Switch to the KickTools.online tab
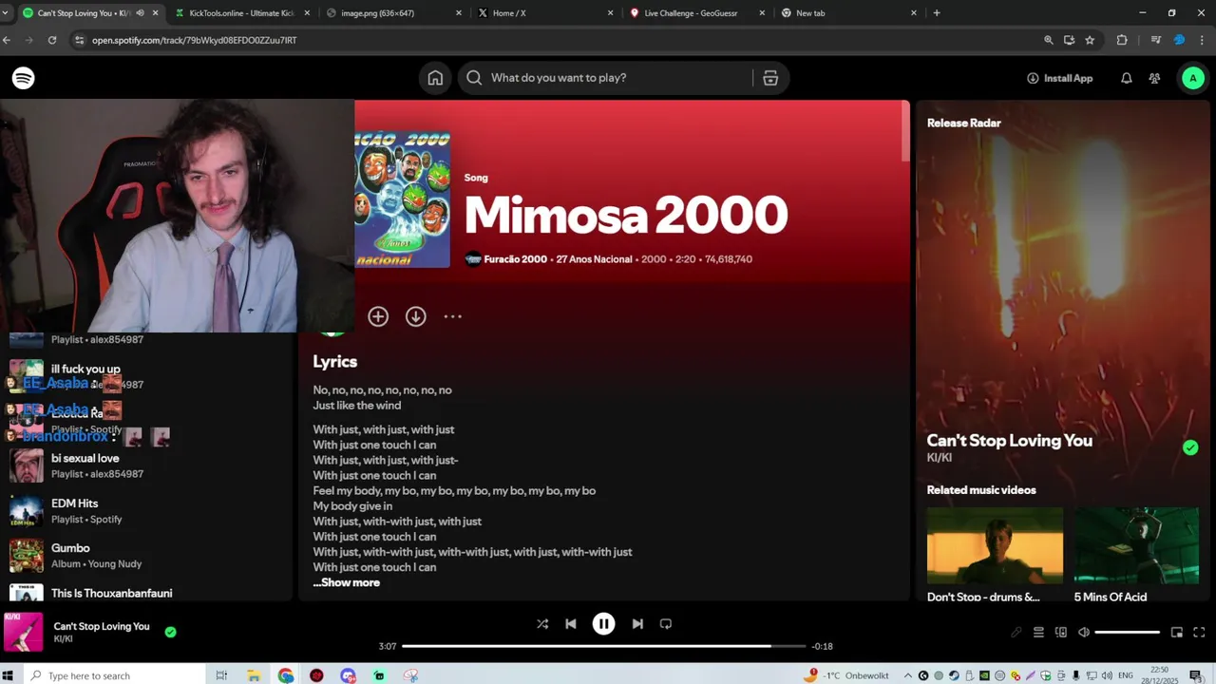Viewport: 1216px width, 684px height. 244,13
